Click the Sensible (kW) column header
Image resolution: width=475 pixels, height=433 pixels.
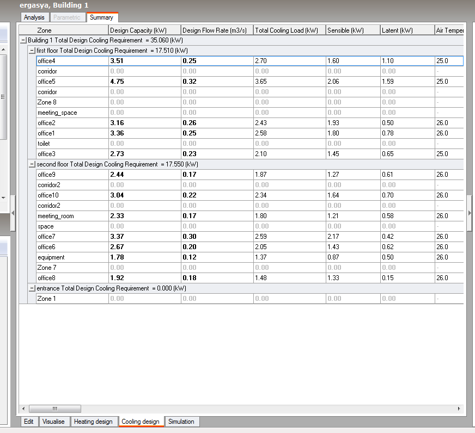coord(353,30)
